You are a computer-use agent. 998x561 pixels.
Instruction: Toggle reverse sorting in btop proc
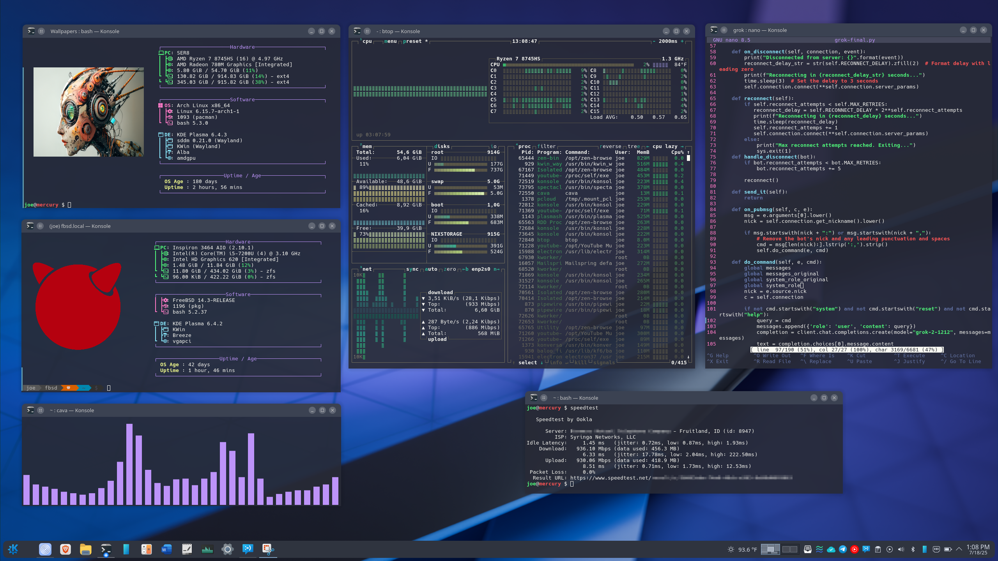(610, 146)
